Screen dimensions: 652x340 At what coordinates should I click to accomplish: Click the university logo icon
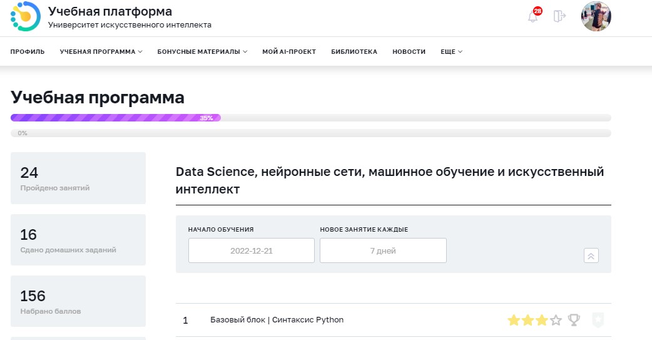pyautogui.click(x=26, y=16)
